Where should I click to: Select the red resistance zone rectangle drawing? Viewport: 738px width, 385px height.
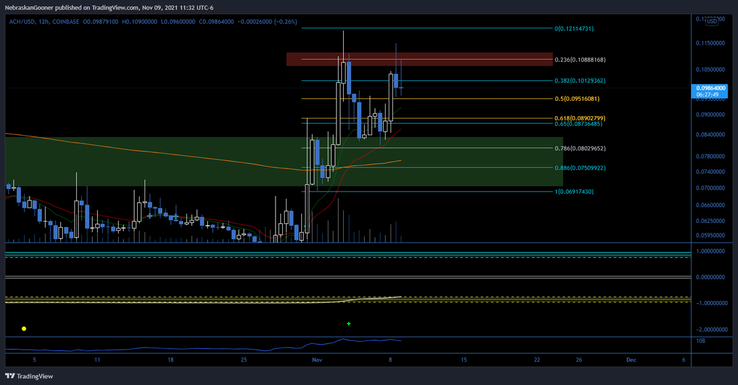pos(419,59)
